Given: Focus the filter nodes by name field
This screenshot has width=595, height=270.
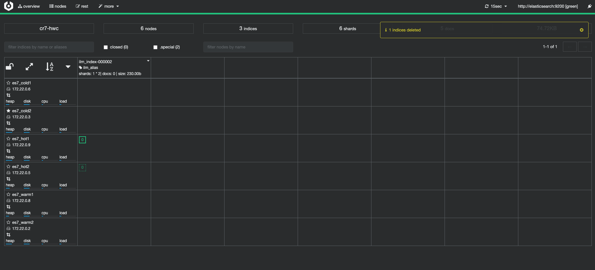Looking at the screenshot, I should [248, 47].
